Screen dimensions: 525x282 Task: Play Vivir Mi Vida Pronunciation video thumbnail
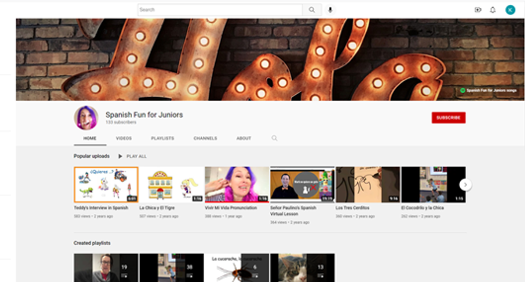pyautogui.click(x=237, y=185)
